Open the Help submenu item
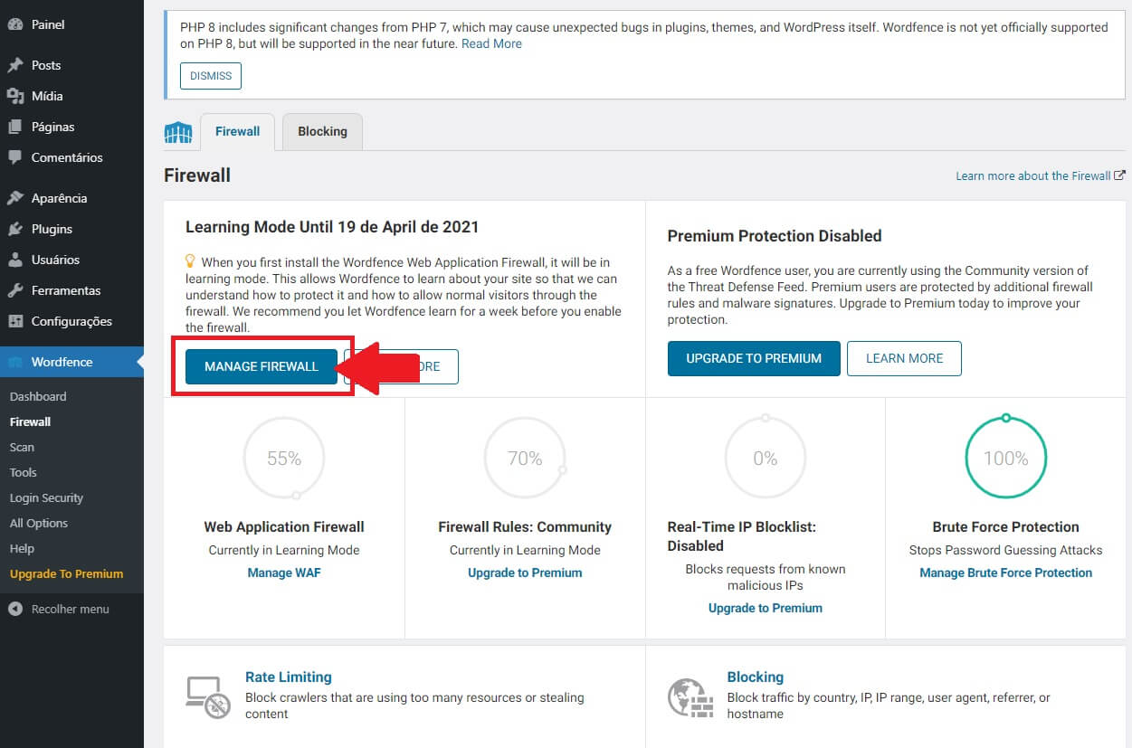Image resolution: width=1132 pixels, height=748 pixels. click(22, 548)
